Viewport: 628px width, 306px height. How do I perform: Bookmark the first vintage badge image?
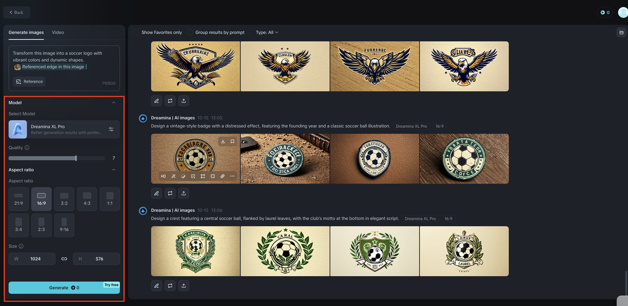click(x=233, y=141)
